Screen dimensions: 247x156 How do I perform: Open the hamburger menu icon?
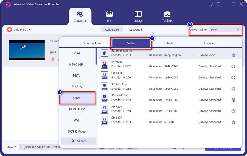tap(218, 4)
